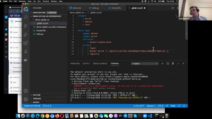Maximize terminal panel with up chevron

point(178,63)
